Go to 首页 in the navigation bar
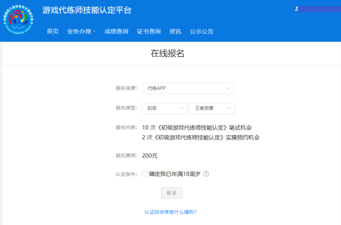The image size is (341, 225). 53,32
